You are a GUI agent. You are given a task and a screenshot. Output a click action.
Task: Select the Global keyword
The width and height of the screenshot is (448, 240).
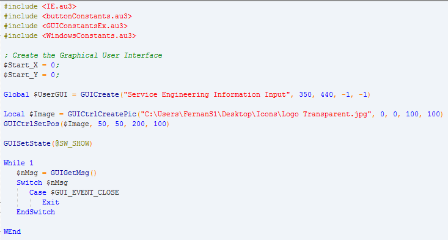point(17,94)
